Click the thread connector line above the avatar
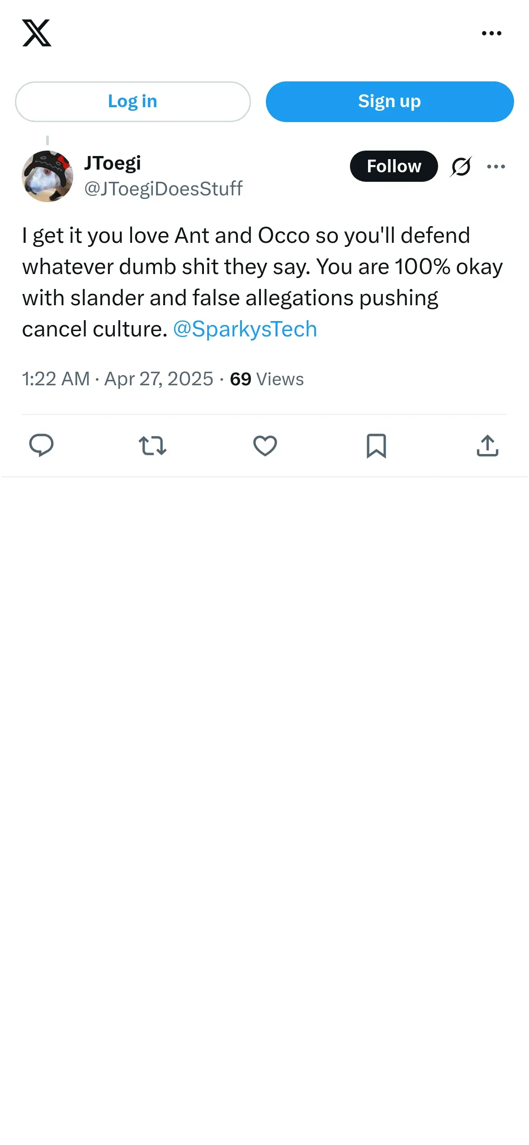Screen dimensions: 529x1145 pyautogui.click(x=47, y=140)
